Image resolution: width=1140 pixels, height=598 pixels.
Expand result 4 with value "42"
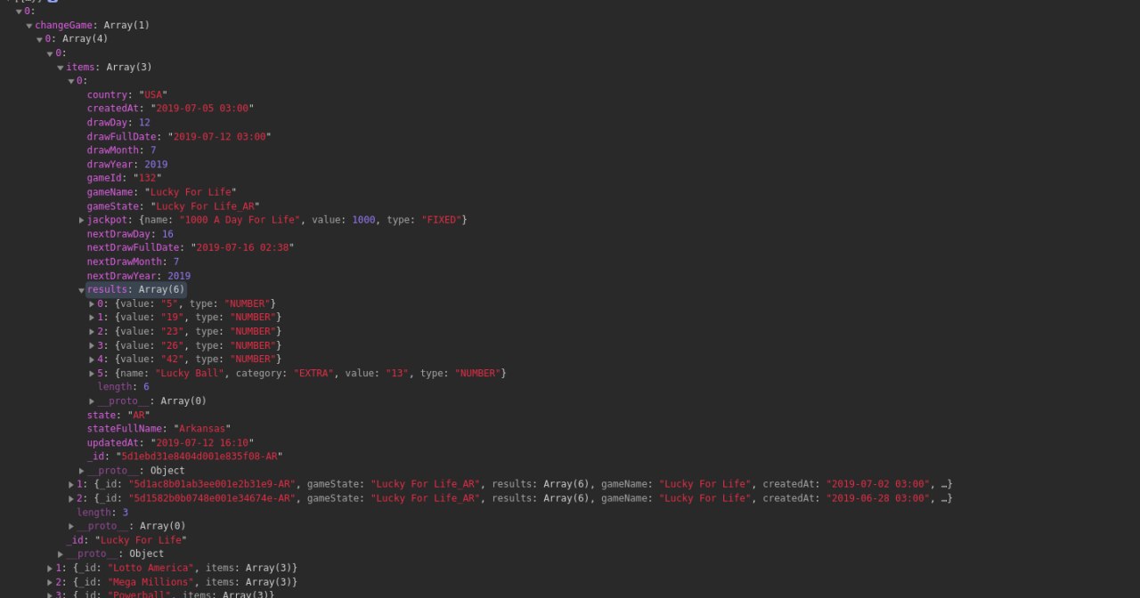click(92, 360)
